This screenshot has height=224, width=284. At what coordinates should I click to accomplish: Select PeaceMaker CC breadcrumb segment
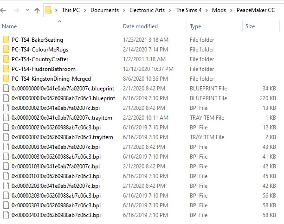[x=256, y=10]
